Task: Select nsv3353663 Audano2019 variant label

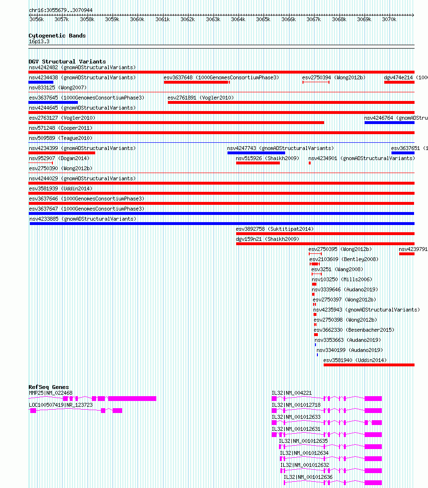Action: (348, 340)
